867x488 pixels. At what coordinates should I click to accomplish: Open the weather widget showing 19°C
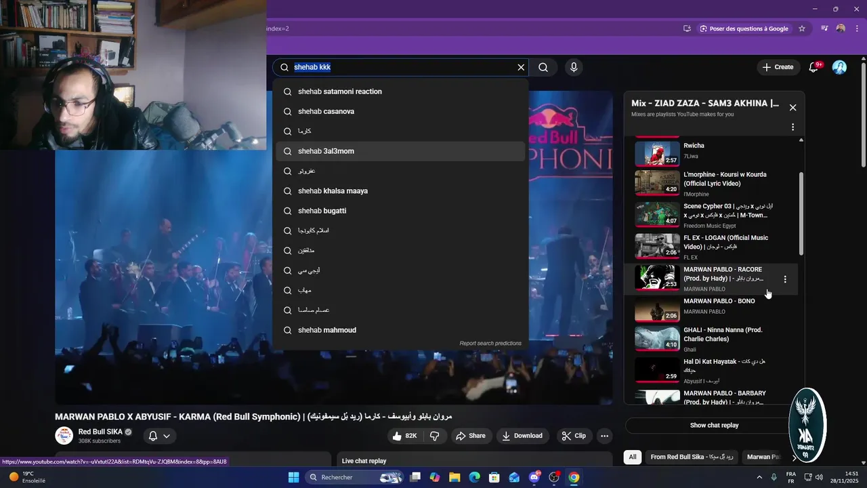coord(27,477)
